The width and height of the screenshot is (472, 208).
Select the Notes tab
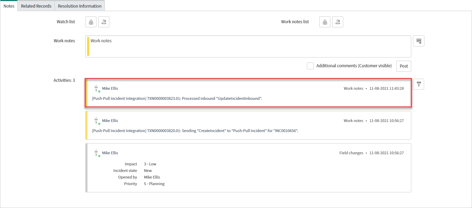pyautogui.click(x=9, y=6)
